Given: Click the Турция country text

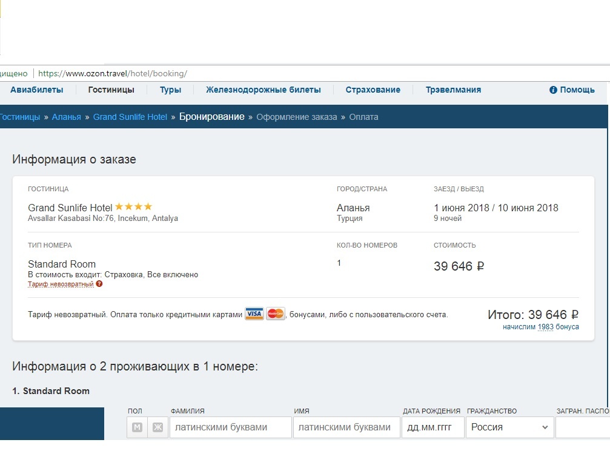Looking at the screenshot, I should 350,219.
